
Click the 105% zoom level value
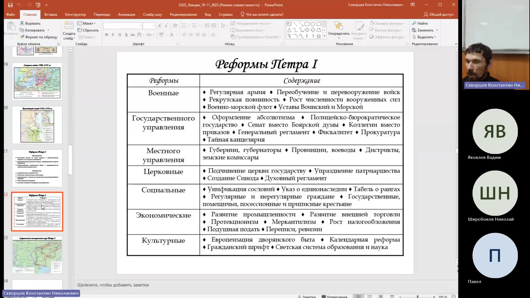click(443, 297)
